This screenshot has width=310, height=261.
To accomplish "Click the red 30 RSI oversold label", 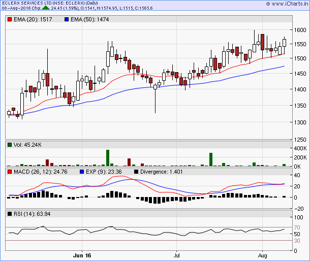I will 297,241.
